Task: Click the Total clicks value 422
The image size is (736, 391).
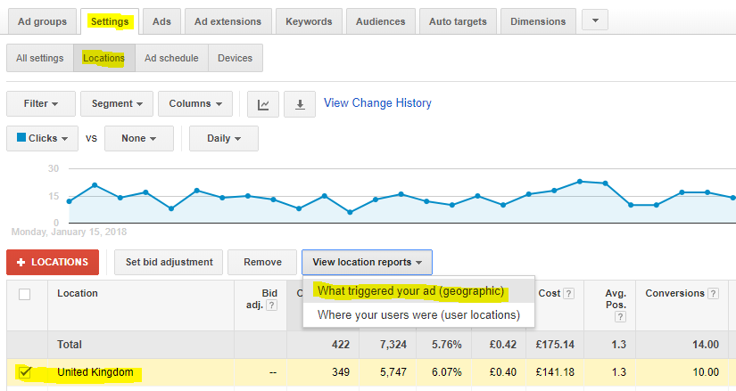Action: 340,345
